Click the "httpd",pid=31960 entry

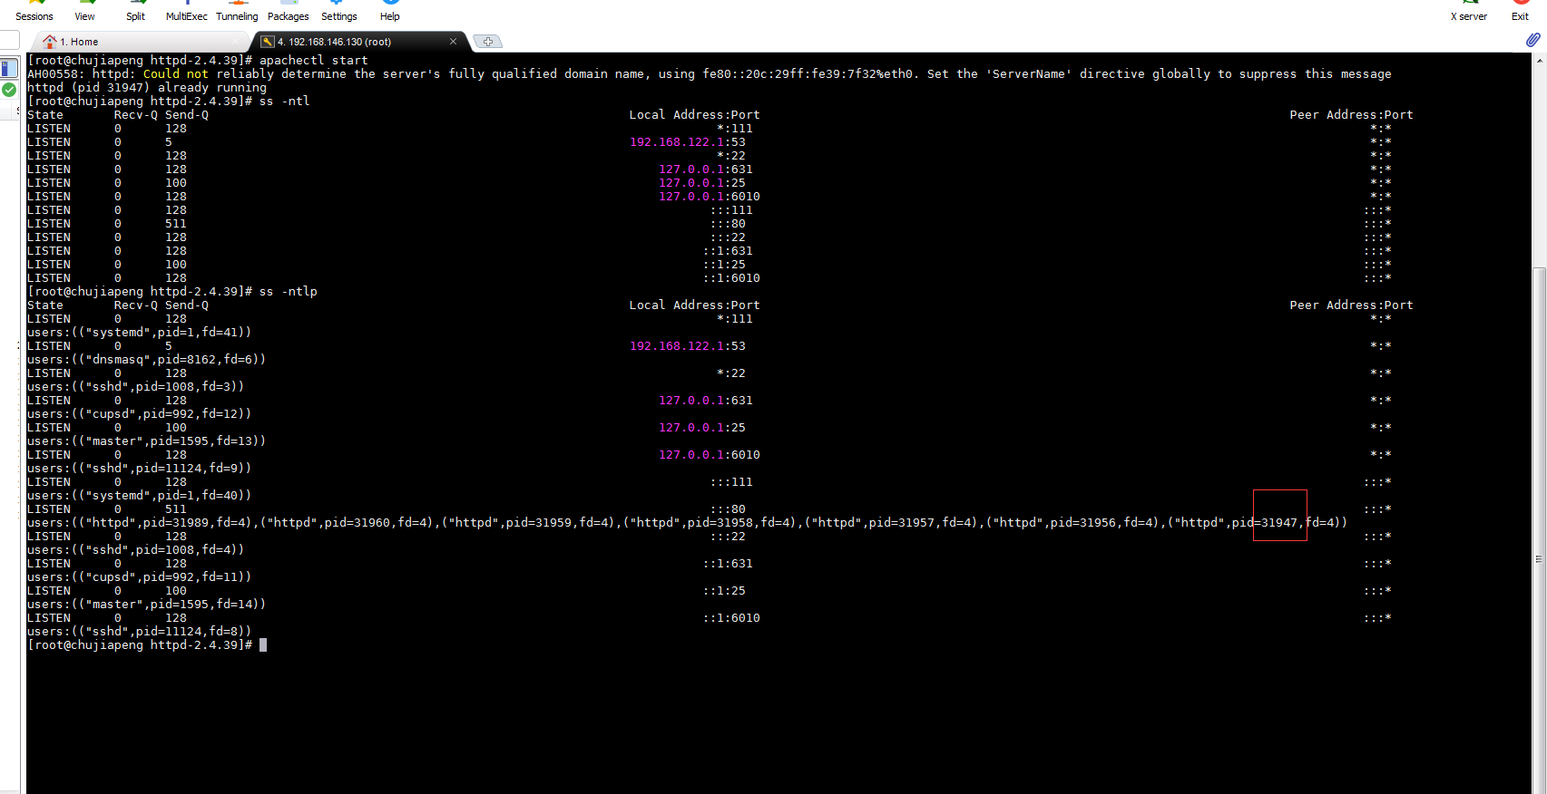[347, 523]
